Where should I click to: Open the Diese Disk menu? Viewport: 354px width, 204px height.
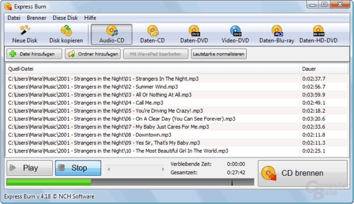click(x=65, y=18)
